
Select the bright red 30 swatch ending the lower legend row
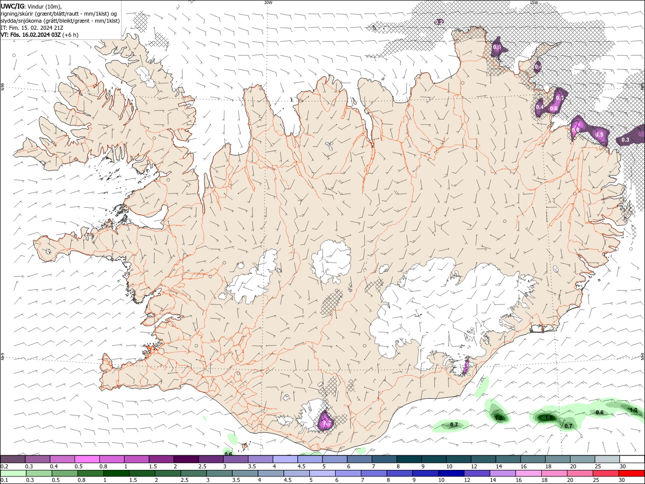pos(631,473)
